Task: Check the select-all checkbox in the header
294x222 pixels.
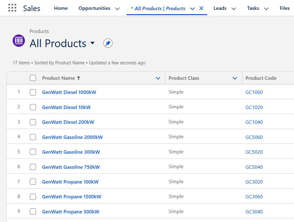Action: click(x=33, y=78)
